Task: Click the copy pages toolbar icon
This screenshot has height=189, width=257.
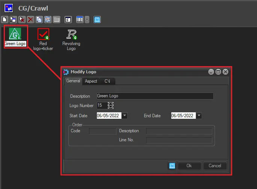Action: coord(39,19)
